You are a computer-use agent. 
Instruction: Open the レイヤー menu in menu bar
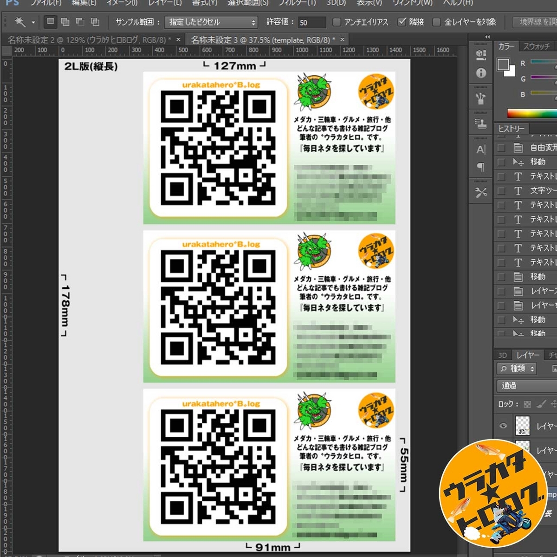[x=164, y=3]
